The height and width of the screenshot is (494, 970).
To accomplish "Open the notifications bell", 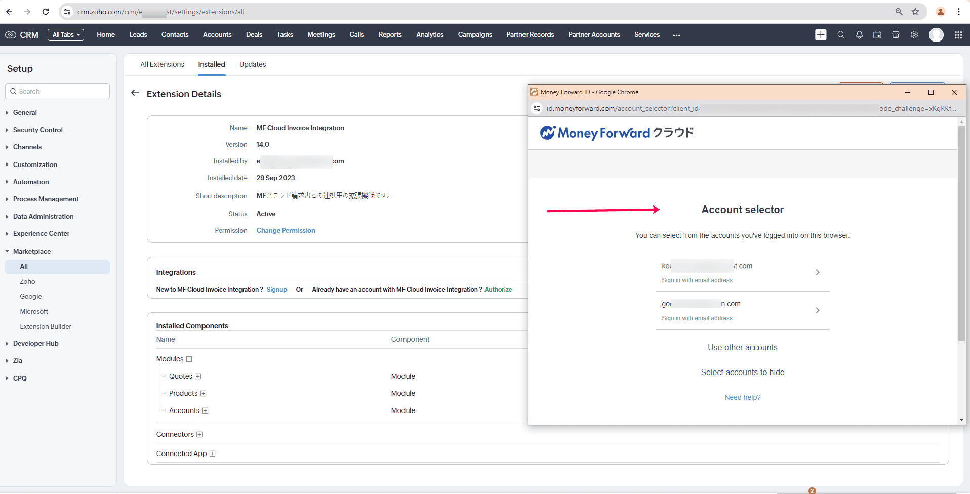I will (859, 35).
